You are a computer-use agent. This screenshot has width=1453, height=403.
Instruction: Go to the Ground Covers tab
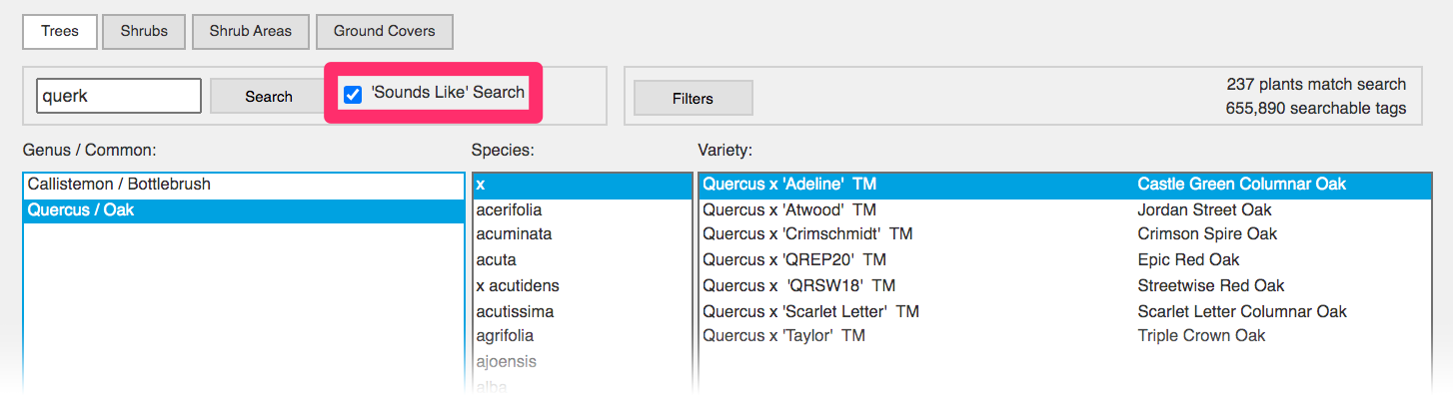pyautogui.click(x=384, y=31)
